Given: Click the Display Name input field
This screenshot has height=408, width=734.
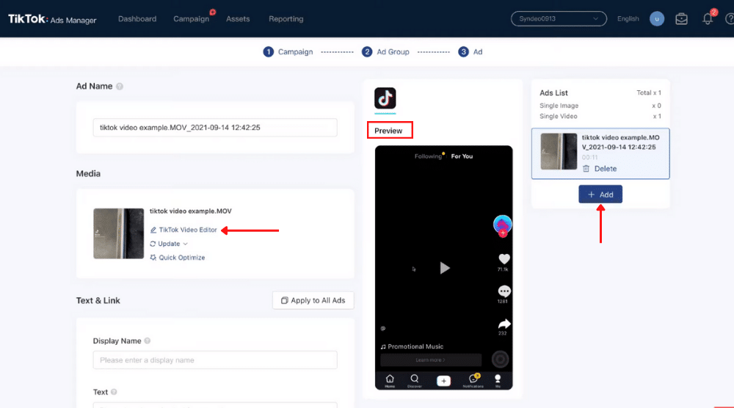Looking at the screenshot, I should click(215, 360).
